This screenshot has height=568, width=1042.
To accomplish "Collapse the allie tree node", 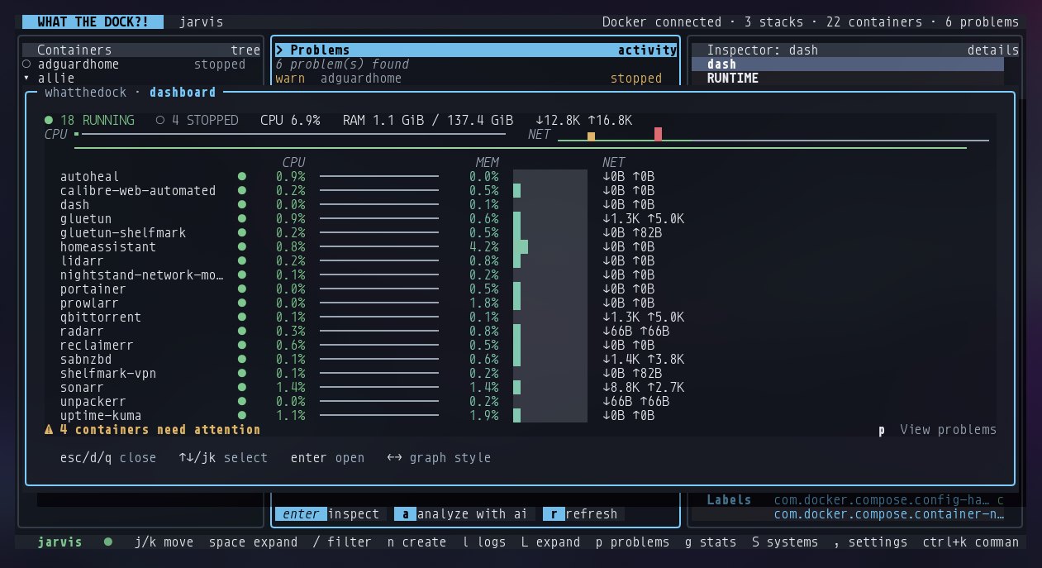I will tap(27, 79).
